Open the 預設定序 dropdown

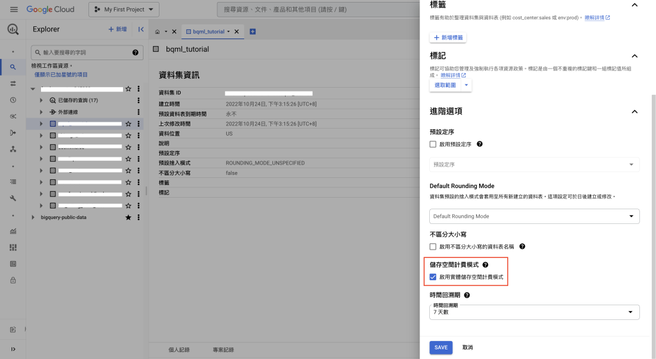coord(534,164)
